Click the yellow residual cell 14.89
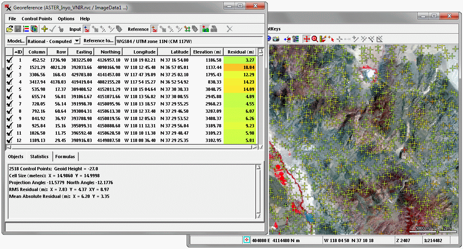 (x=240, y=89)
